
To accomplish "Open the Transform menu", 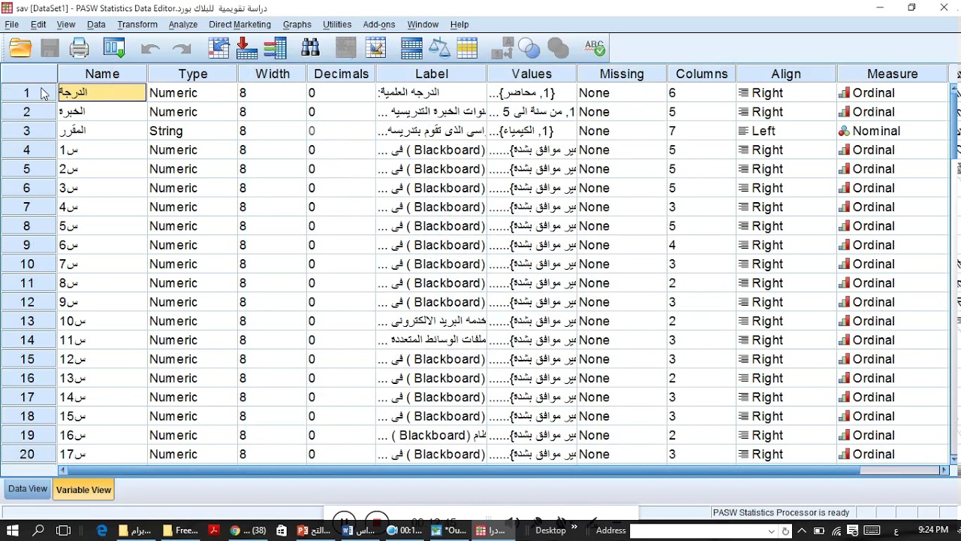I will (x=137, y=25).
